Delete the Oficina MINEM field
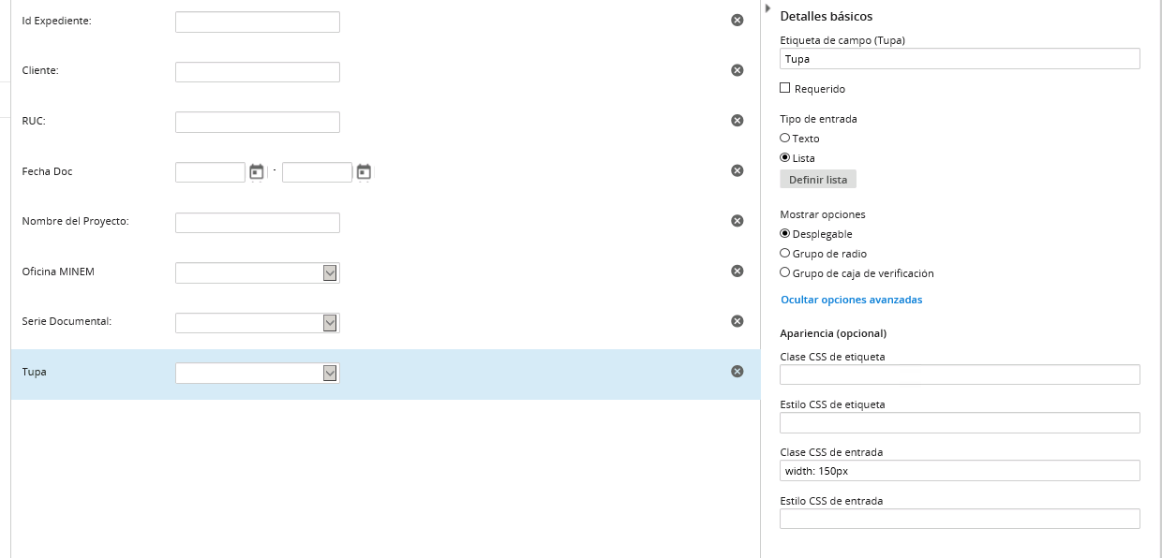 (x=737, y=271)
